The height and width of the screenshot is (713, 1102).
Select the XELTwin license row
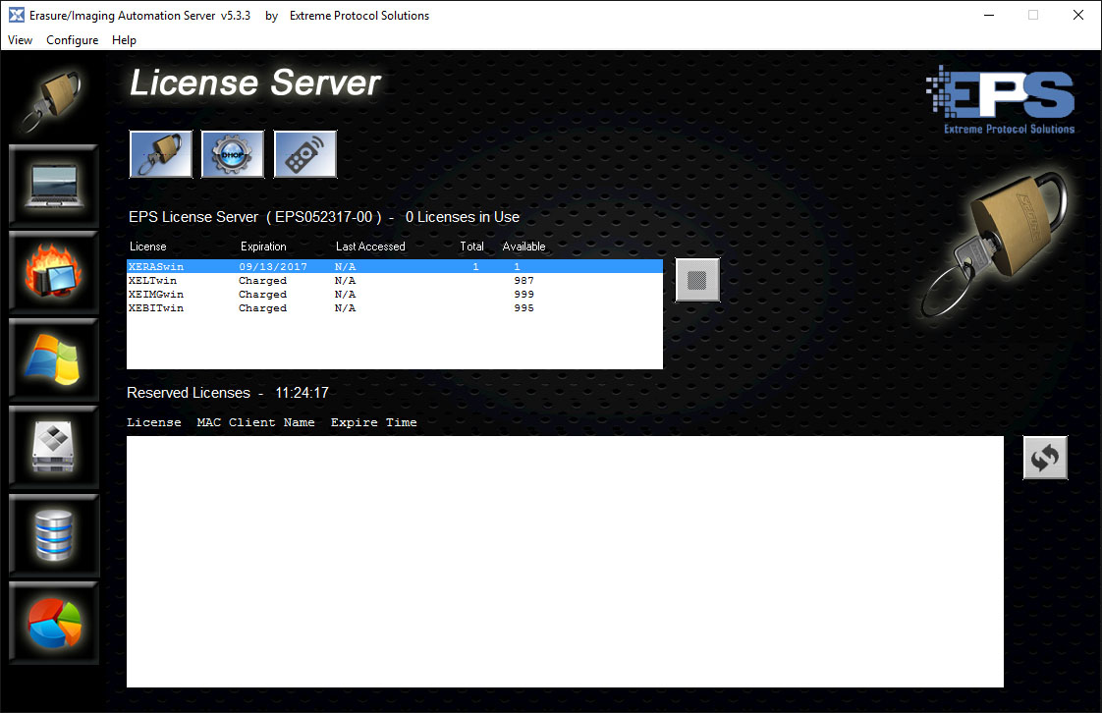[394, 280]
